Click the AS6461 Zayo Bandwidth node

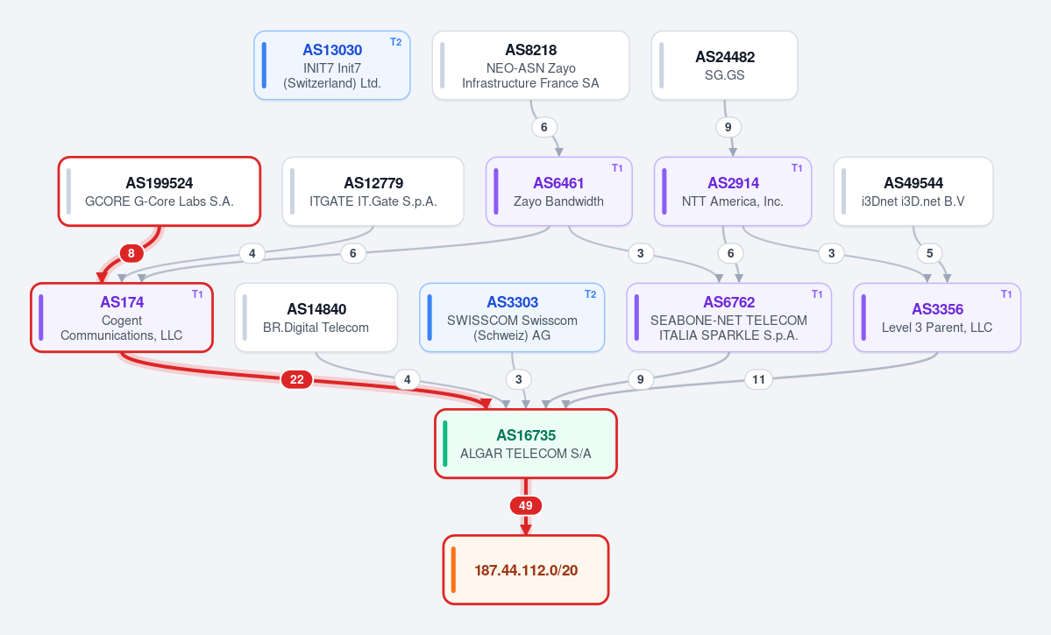tap(559, 192)
